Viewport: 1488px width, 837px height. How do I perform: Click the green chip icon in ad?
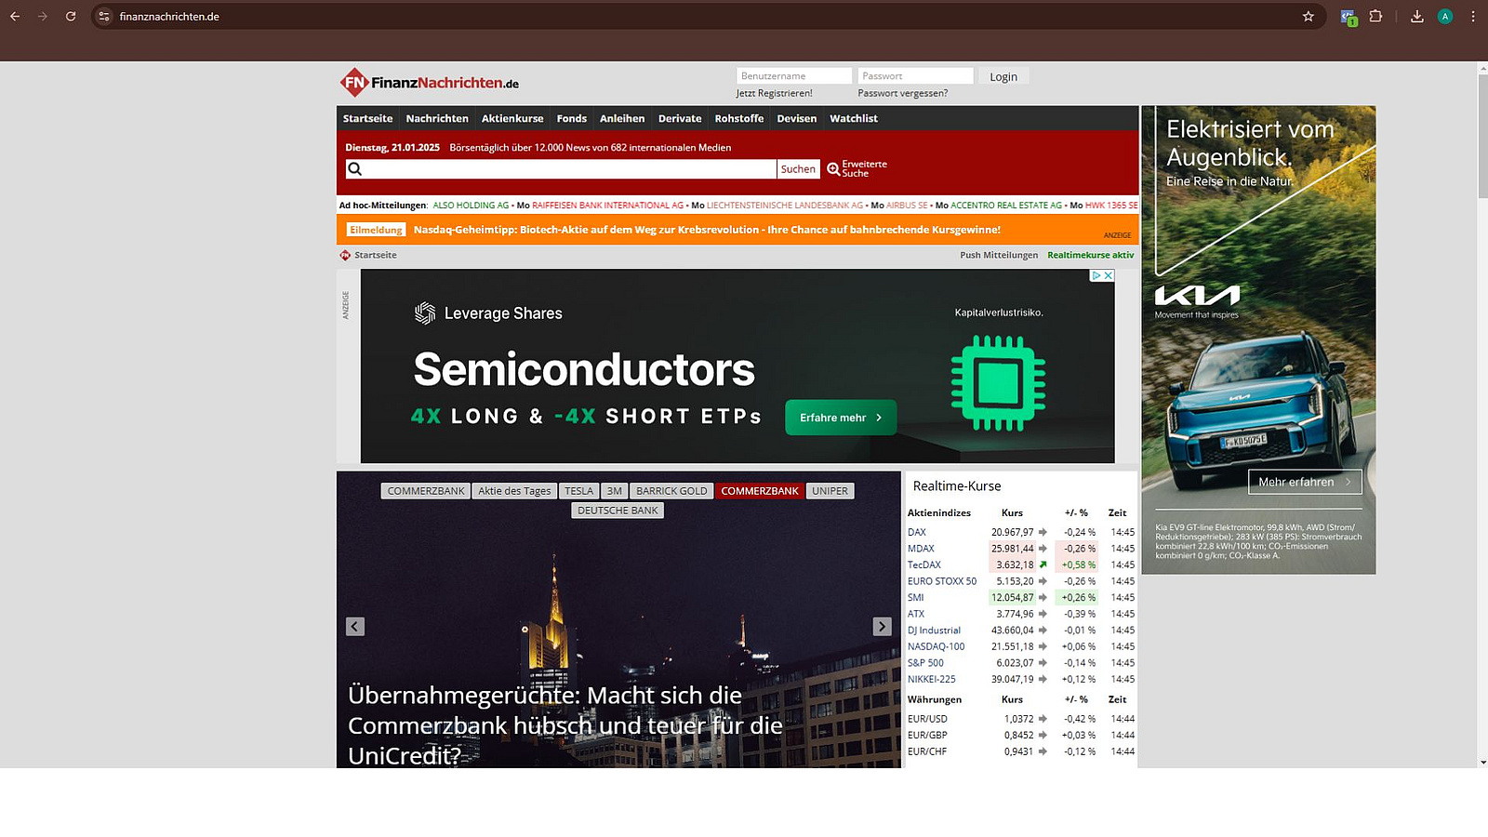click(x=998, y=382)
